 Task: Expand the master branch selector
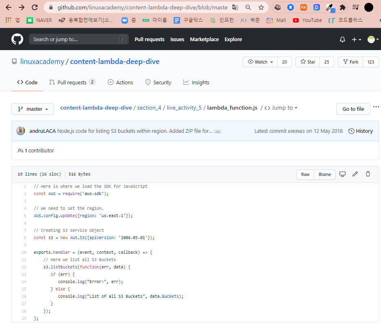click(33, 109)
